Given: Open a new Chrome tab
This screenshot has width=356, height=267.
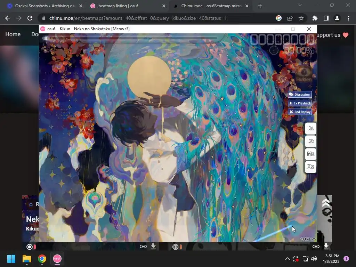Looking at the screenshot, I should (x=260, y=6).
